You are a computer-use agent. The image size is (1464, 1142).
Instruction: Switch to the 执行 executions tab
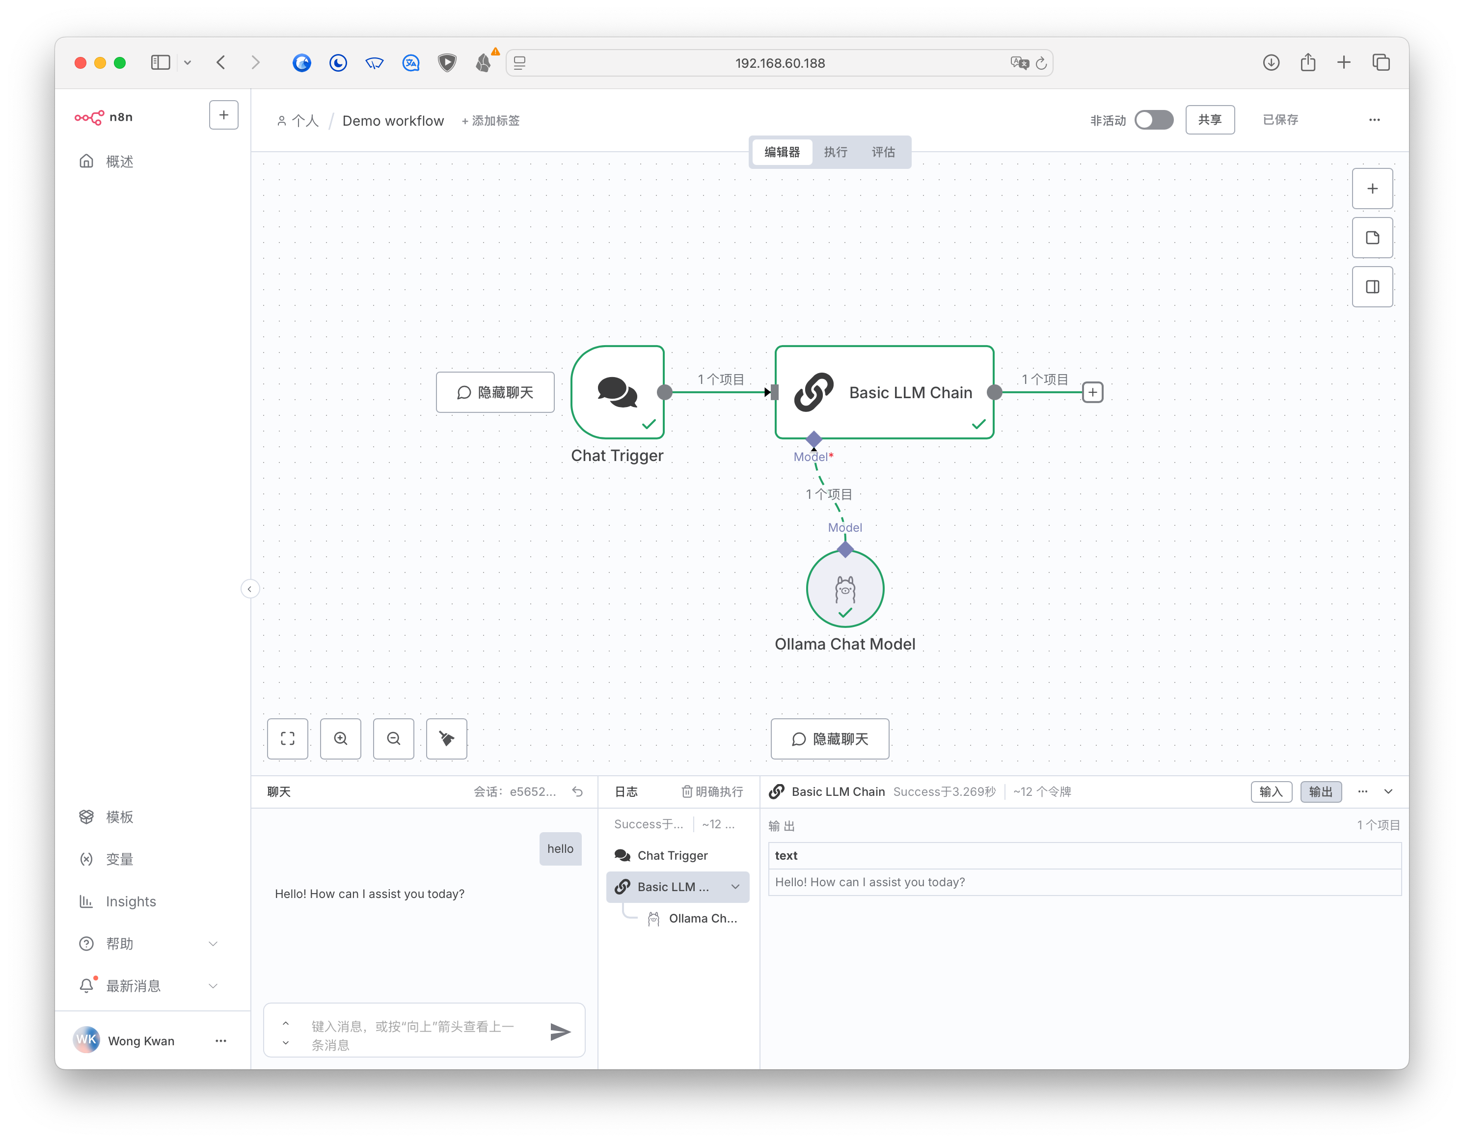click(x=835, y=152)
